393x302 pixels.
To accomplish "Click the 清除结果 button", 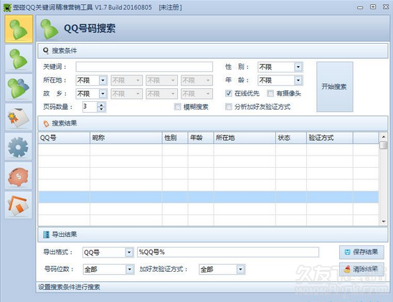I will point(361,270).
